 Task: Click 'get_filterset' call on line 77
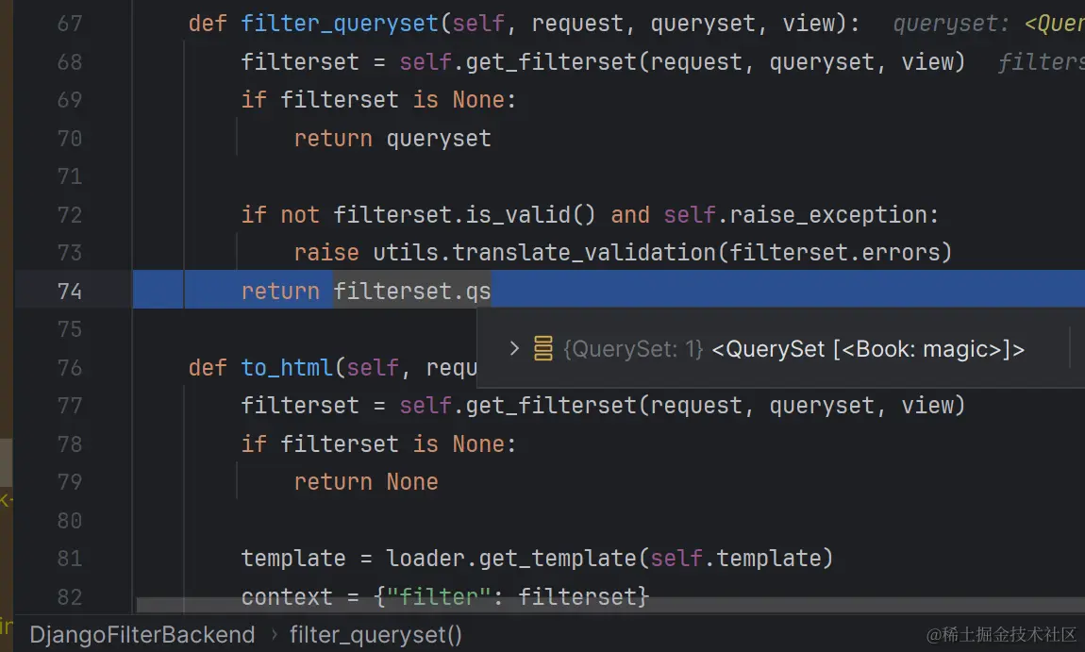[551, 406]
